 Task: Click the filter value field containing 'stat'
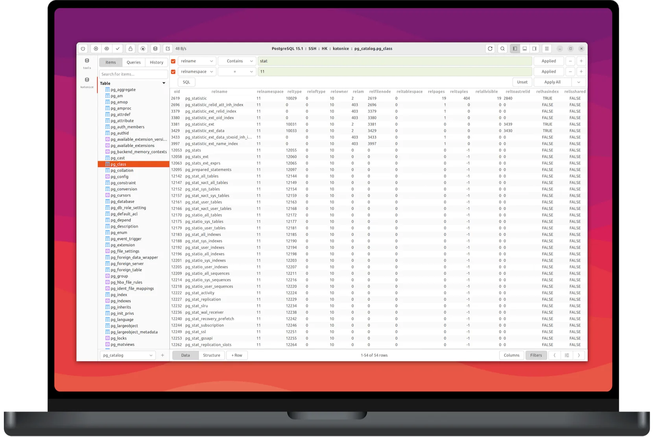[395, 61]
